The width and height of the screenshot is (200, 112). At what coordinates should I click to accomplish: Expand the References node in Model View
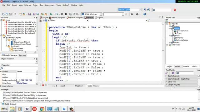[x=167, y=45]
